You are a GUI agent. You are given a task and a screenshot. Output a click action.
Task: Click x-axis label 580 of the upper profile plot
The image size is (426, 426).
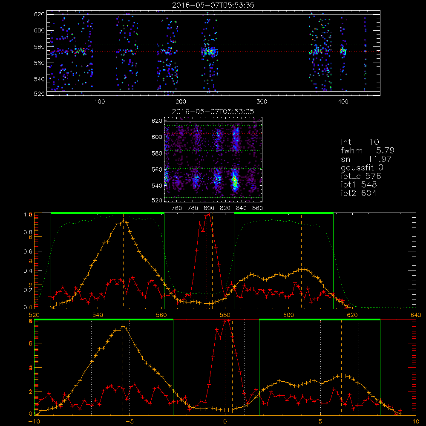click(x=225, y=315)
